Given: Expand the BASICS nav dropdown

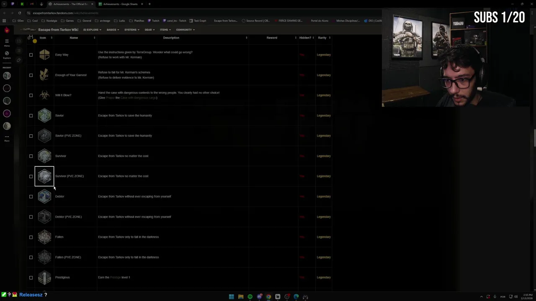Looking at the screenshot, I should pyautogui.click(x=113, y=30).
